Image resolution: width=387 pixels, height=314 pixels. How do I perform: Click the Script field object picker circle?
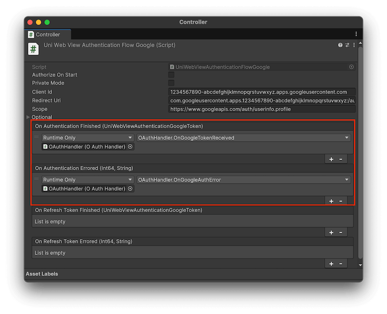(351, 67)
